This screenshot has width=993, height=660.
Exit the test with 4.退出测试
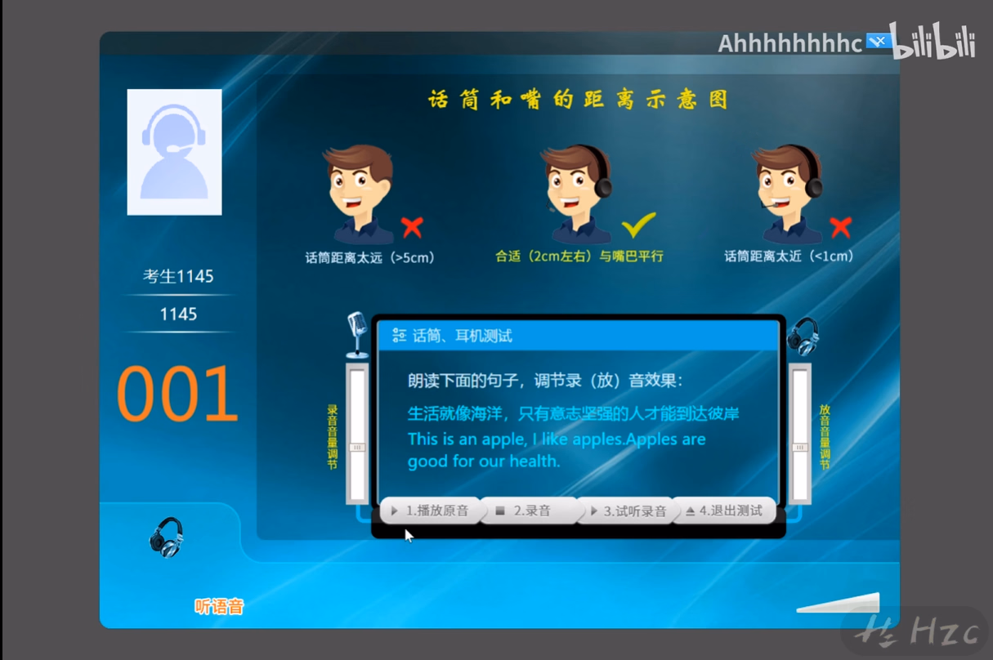(724, 511)
